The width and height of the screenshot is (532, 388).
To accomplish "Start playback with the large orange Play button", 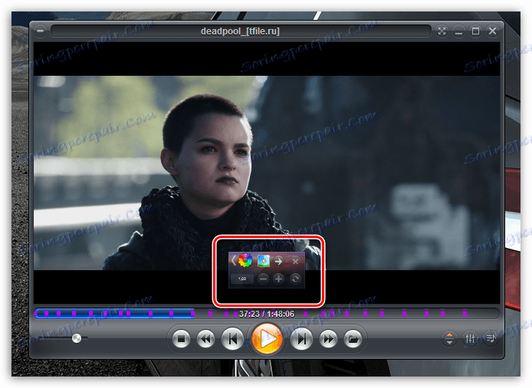I will click(267, 338).
